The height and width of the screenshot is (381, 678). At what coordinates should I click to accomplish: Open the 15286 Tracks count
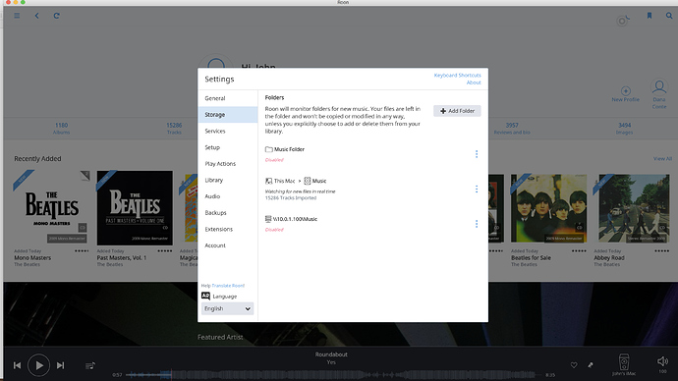[174, 129]
